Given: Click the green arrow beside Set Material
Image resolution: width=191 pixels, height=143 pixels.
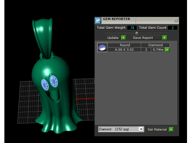Looking at the screenshot, I should point(171,129).
